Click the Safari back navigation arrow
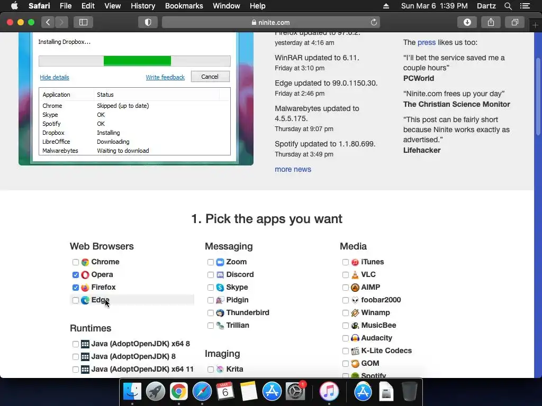The width and height of the screenshot is (542, 406). pos(48,22)
